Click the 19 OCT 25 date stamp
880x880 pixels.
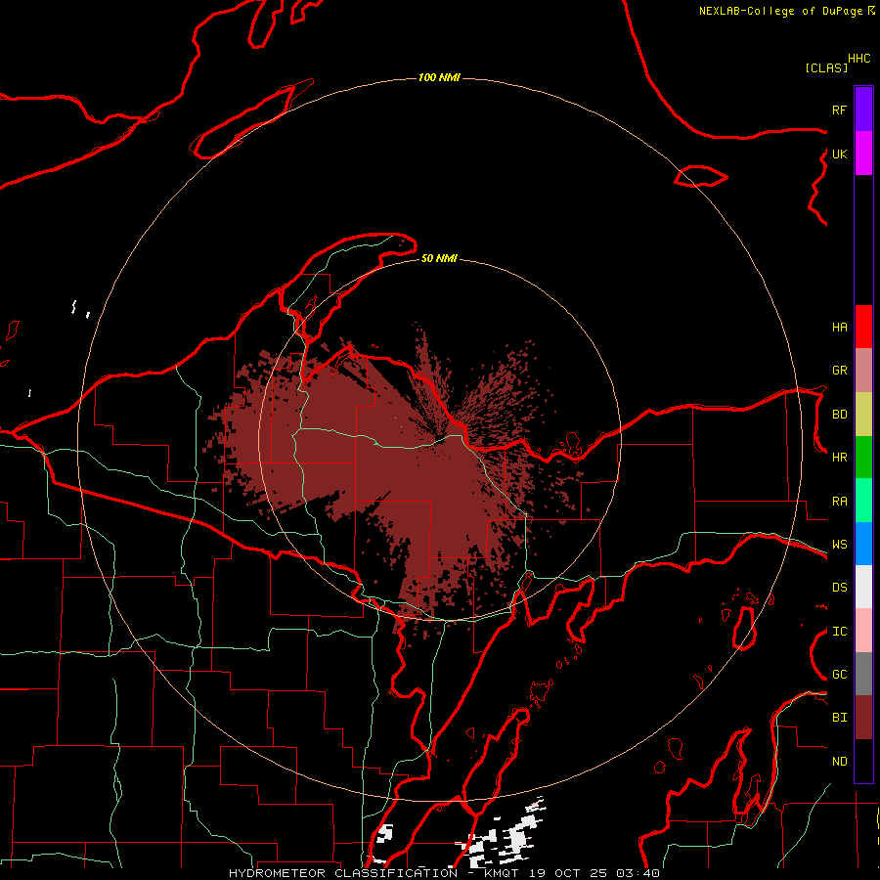pos(568,873)
